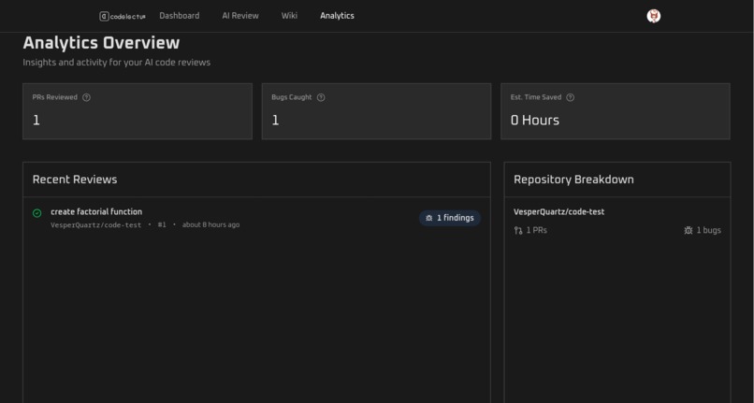Click the Bugs Caught label
The height and width of the screenshot is (403, 754).
292,97
